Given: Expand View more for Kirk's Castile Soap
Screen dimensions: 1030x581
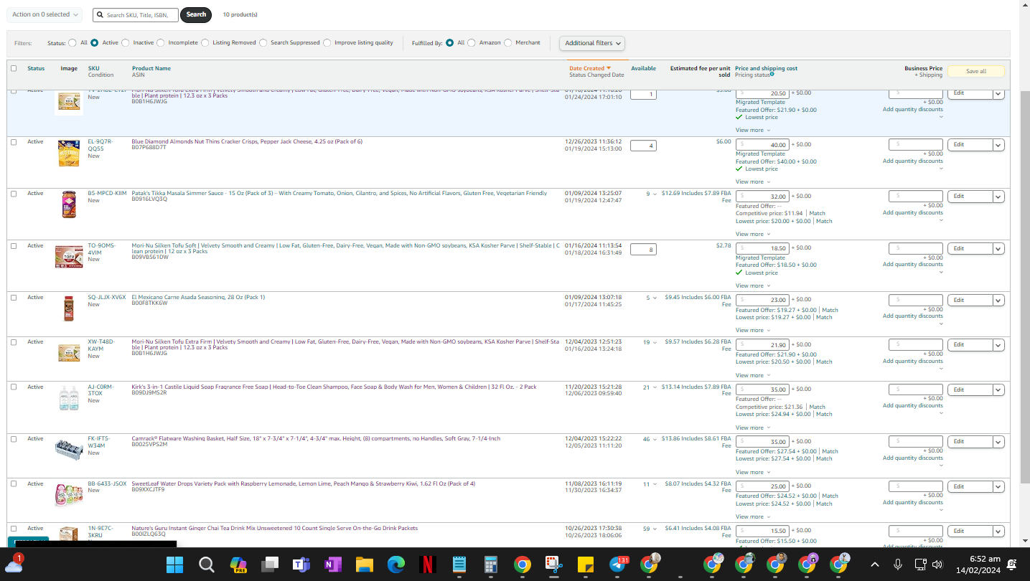Looking at the screenshot, I should (753, 428).
